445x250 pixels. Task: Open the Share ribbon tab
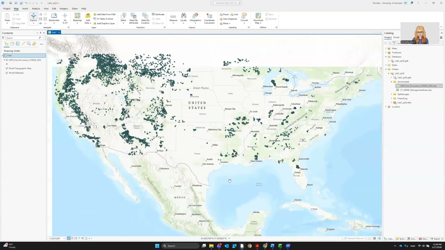[75, 9]
